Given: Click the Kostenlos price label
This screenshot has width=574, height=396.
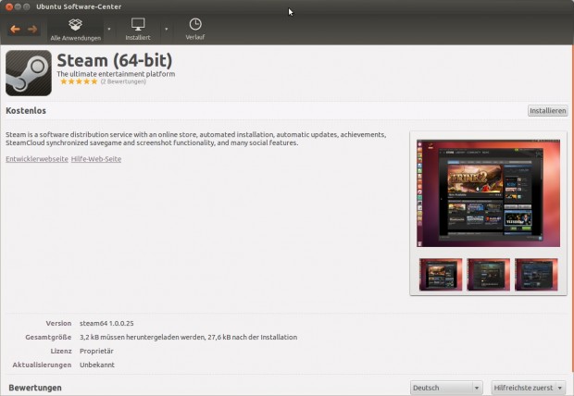Looking at the screenshot, I should [x=26, y=110].
